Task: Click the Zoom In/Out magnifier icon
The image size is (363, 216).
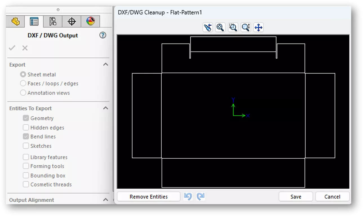Action: pos(246,27)
